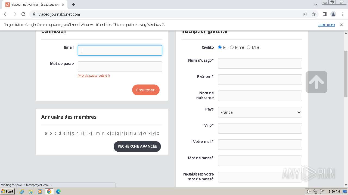Click the page vertical scrollbar thumb
The width and height of the screenshot is (348, 195).
[346, 73]
